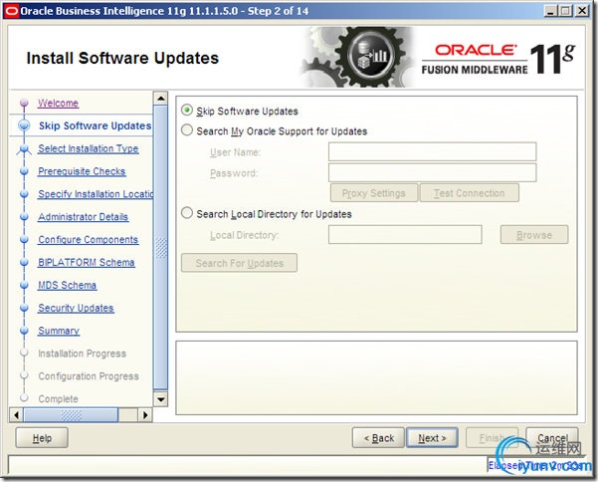
Task: Click the scroll-up arrow in steps panel
Action: (161, 99)
